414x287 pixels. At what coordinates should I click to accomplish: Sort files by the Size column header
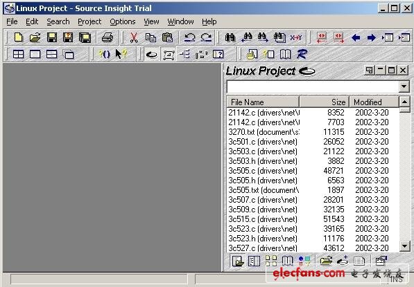tap(325, 102)
